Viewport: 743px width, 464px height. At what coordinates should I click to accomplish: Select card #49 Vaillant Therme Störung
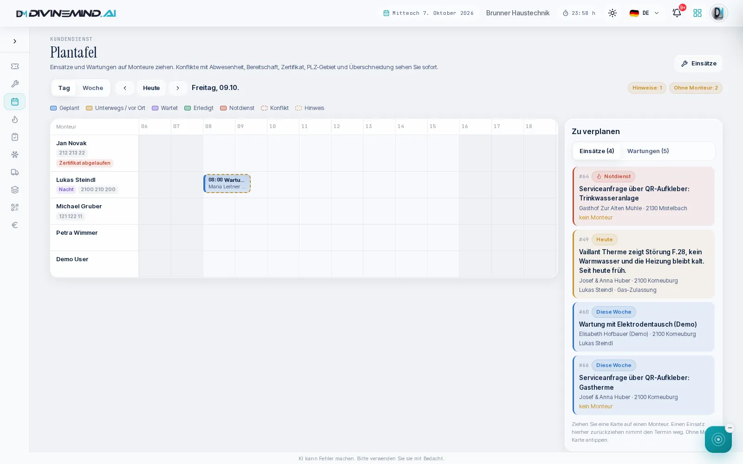tap(644, 264)
